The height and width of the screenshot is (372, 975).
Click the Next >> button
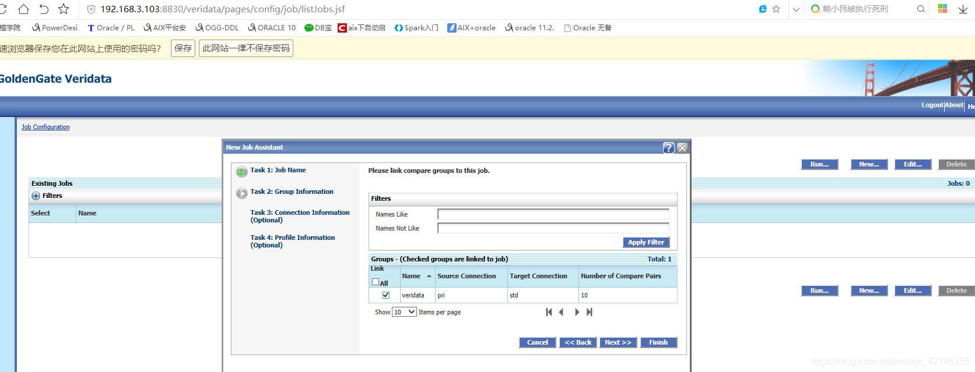(618, 342)
